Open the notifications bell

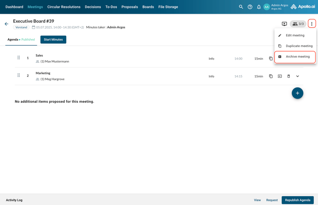259,7
